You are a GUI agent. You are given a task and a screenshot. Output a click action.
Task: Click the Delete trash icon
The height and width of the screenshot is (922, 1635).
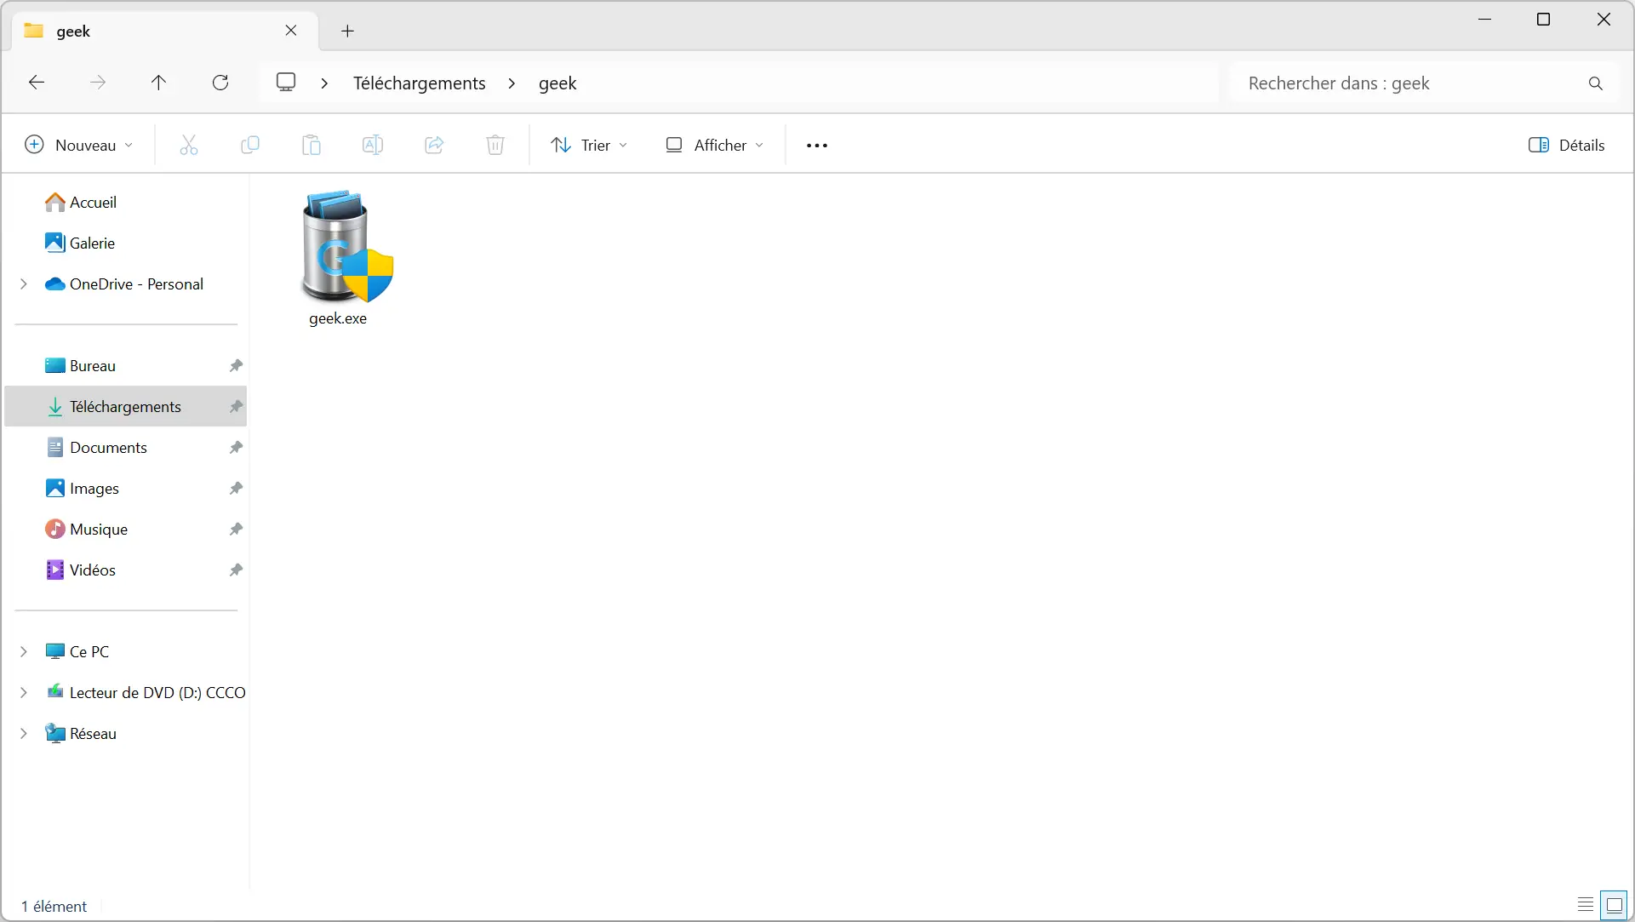click(x=495, y=146)
